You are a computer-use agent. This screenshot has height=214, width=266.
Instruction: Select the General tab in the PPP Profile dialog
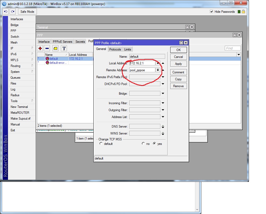click(x=101, y=49)
